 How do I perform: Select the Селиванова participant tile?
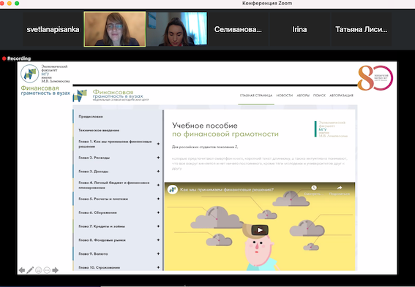(238, 29)
